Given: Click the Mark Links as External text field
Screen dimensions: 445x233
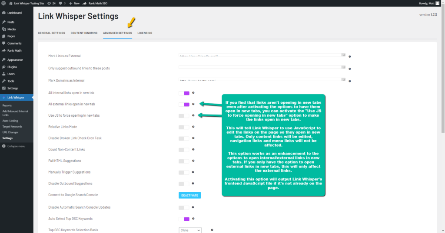Looking at the screenshot, I should (x=262, y=55).
